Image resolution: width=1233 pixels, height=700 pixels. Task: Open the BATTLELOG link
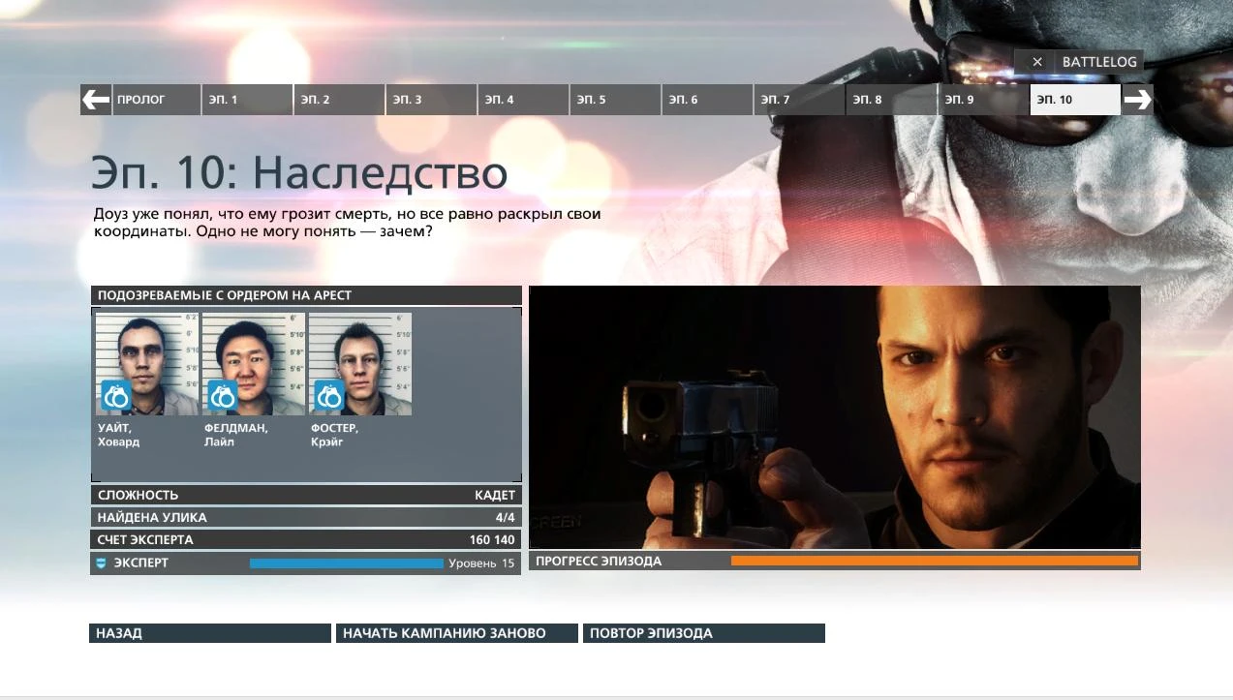[x=1099, y=61]
